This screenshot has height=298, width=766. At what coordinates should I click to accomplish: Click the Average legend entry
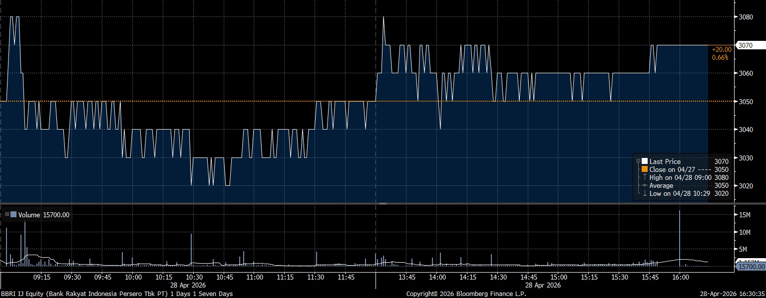(x=661, y=186)
